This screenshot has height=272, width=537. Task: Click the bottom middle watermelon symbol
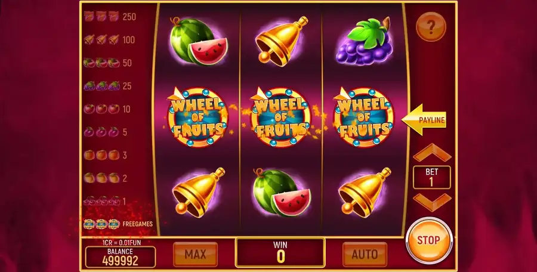click(282, 193)
